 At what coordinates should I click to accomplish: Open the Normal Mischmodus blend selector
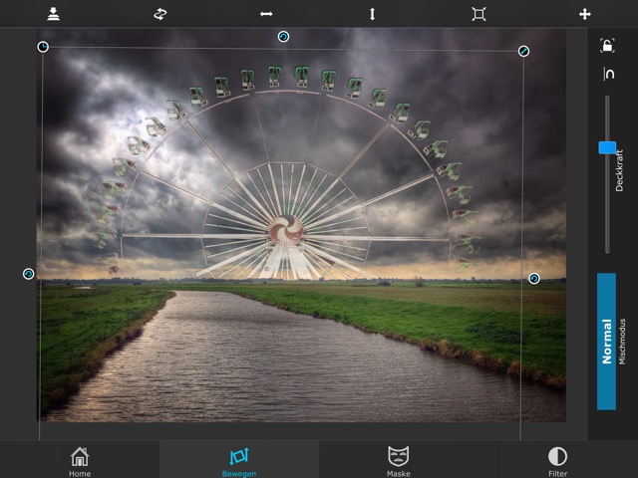606,342
